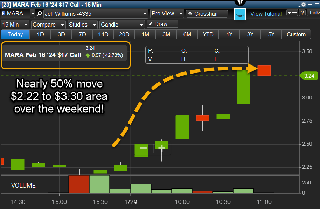Click the minus zoom-out icon on chart
320x209 pixels.
click(143, 148)
